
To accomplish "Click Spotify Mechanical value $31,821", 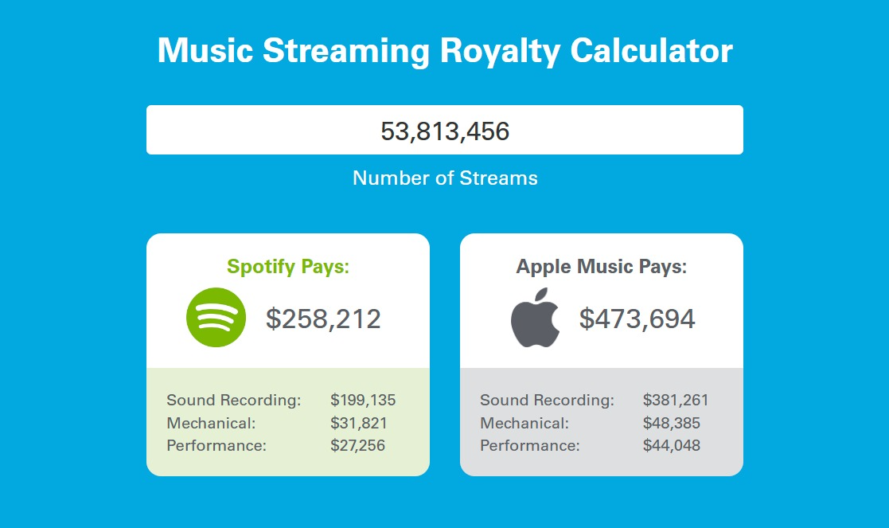I will click(359, 423).
